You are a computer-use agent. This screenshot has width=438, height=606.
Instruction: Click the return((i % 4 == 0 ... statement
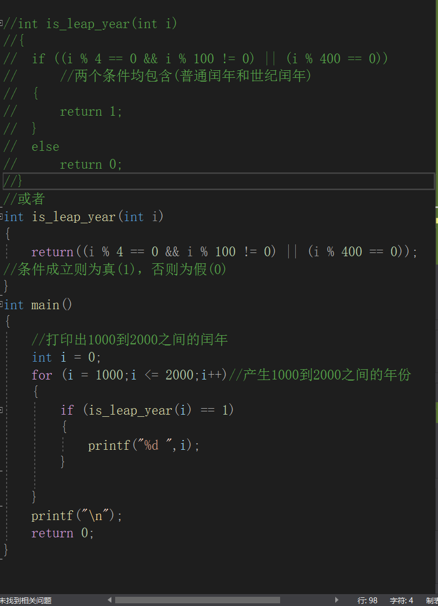coord(224,252)
